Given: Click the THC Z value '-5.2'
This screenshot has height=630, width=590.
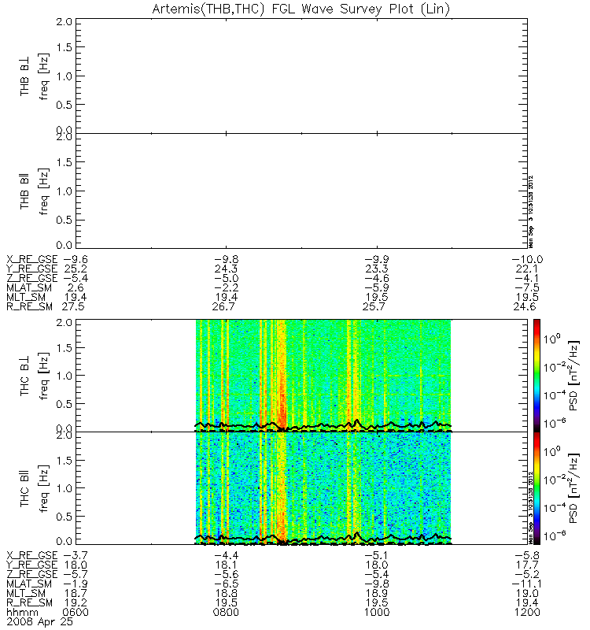Looking at the screenshot, I should [x=527, y=574].
